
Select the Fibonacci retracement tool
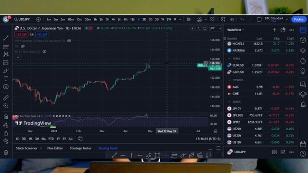point(6,46)
